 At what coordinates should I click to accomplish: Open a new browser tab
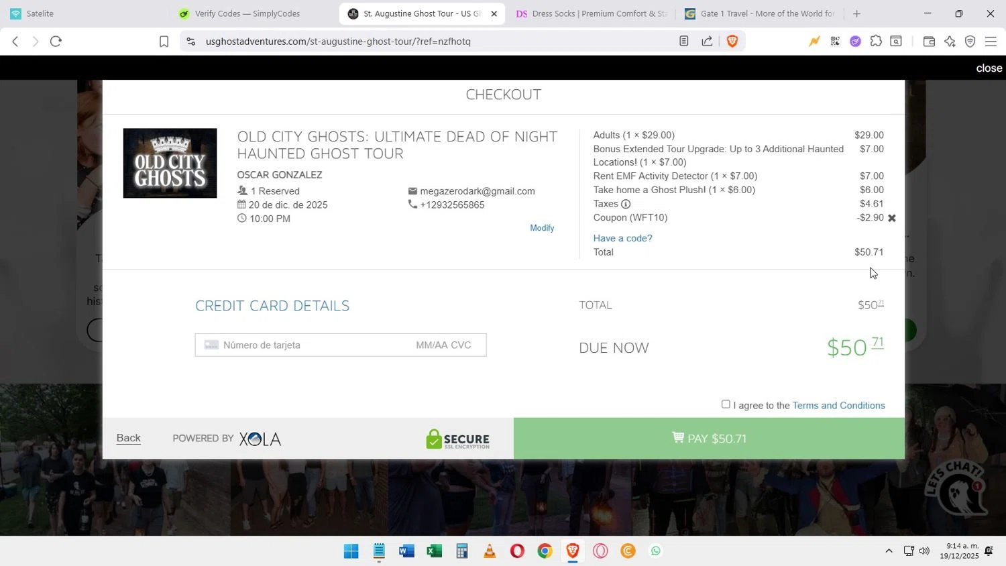[x=856, y=13]
